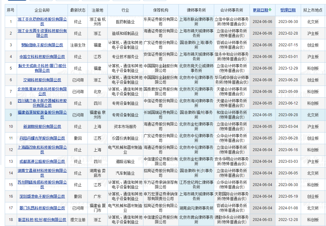Open 浙江孚兆药物科技股份有限公司 link
The image size is (326, 226).
click(x=42, y=21)
